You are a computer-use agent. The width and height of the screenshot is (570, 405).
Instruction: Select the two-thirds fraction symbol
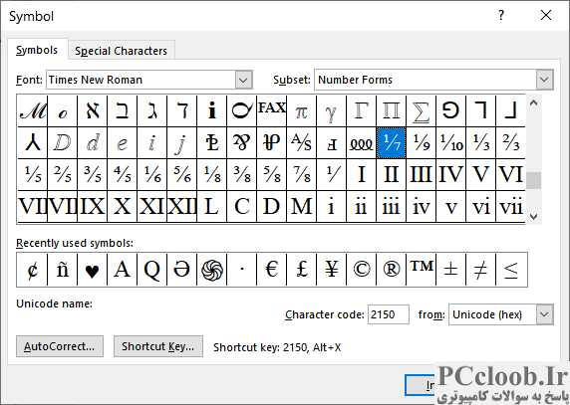(511, 142)
